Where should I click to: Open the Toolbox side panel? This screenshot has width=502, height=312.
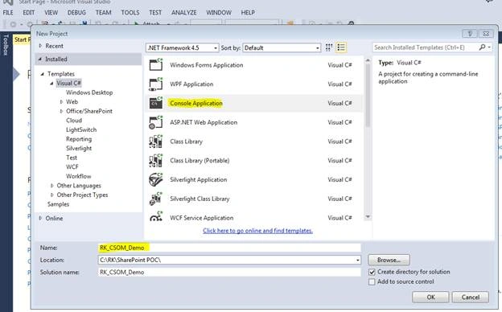6,45
